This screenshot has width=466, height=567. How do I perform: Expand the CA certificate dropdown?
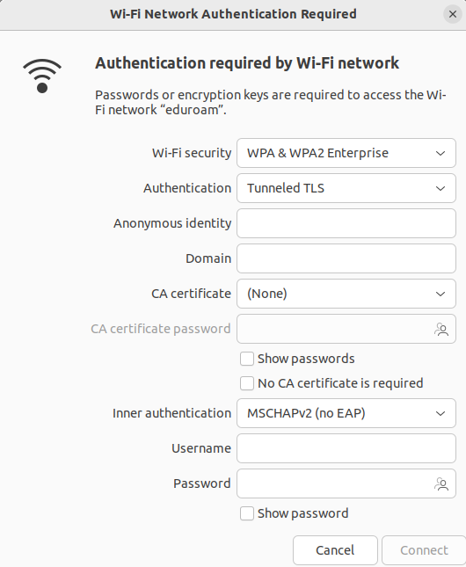(346, 294)
